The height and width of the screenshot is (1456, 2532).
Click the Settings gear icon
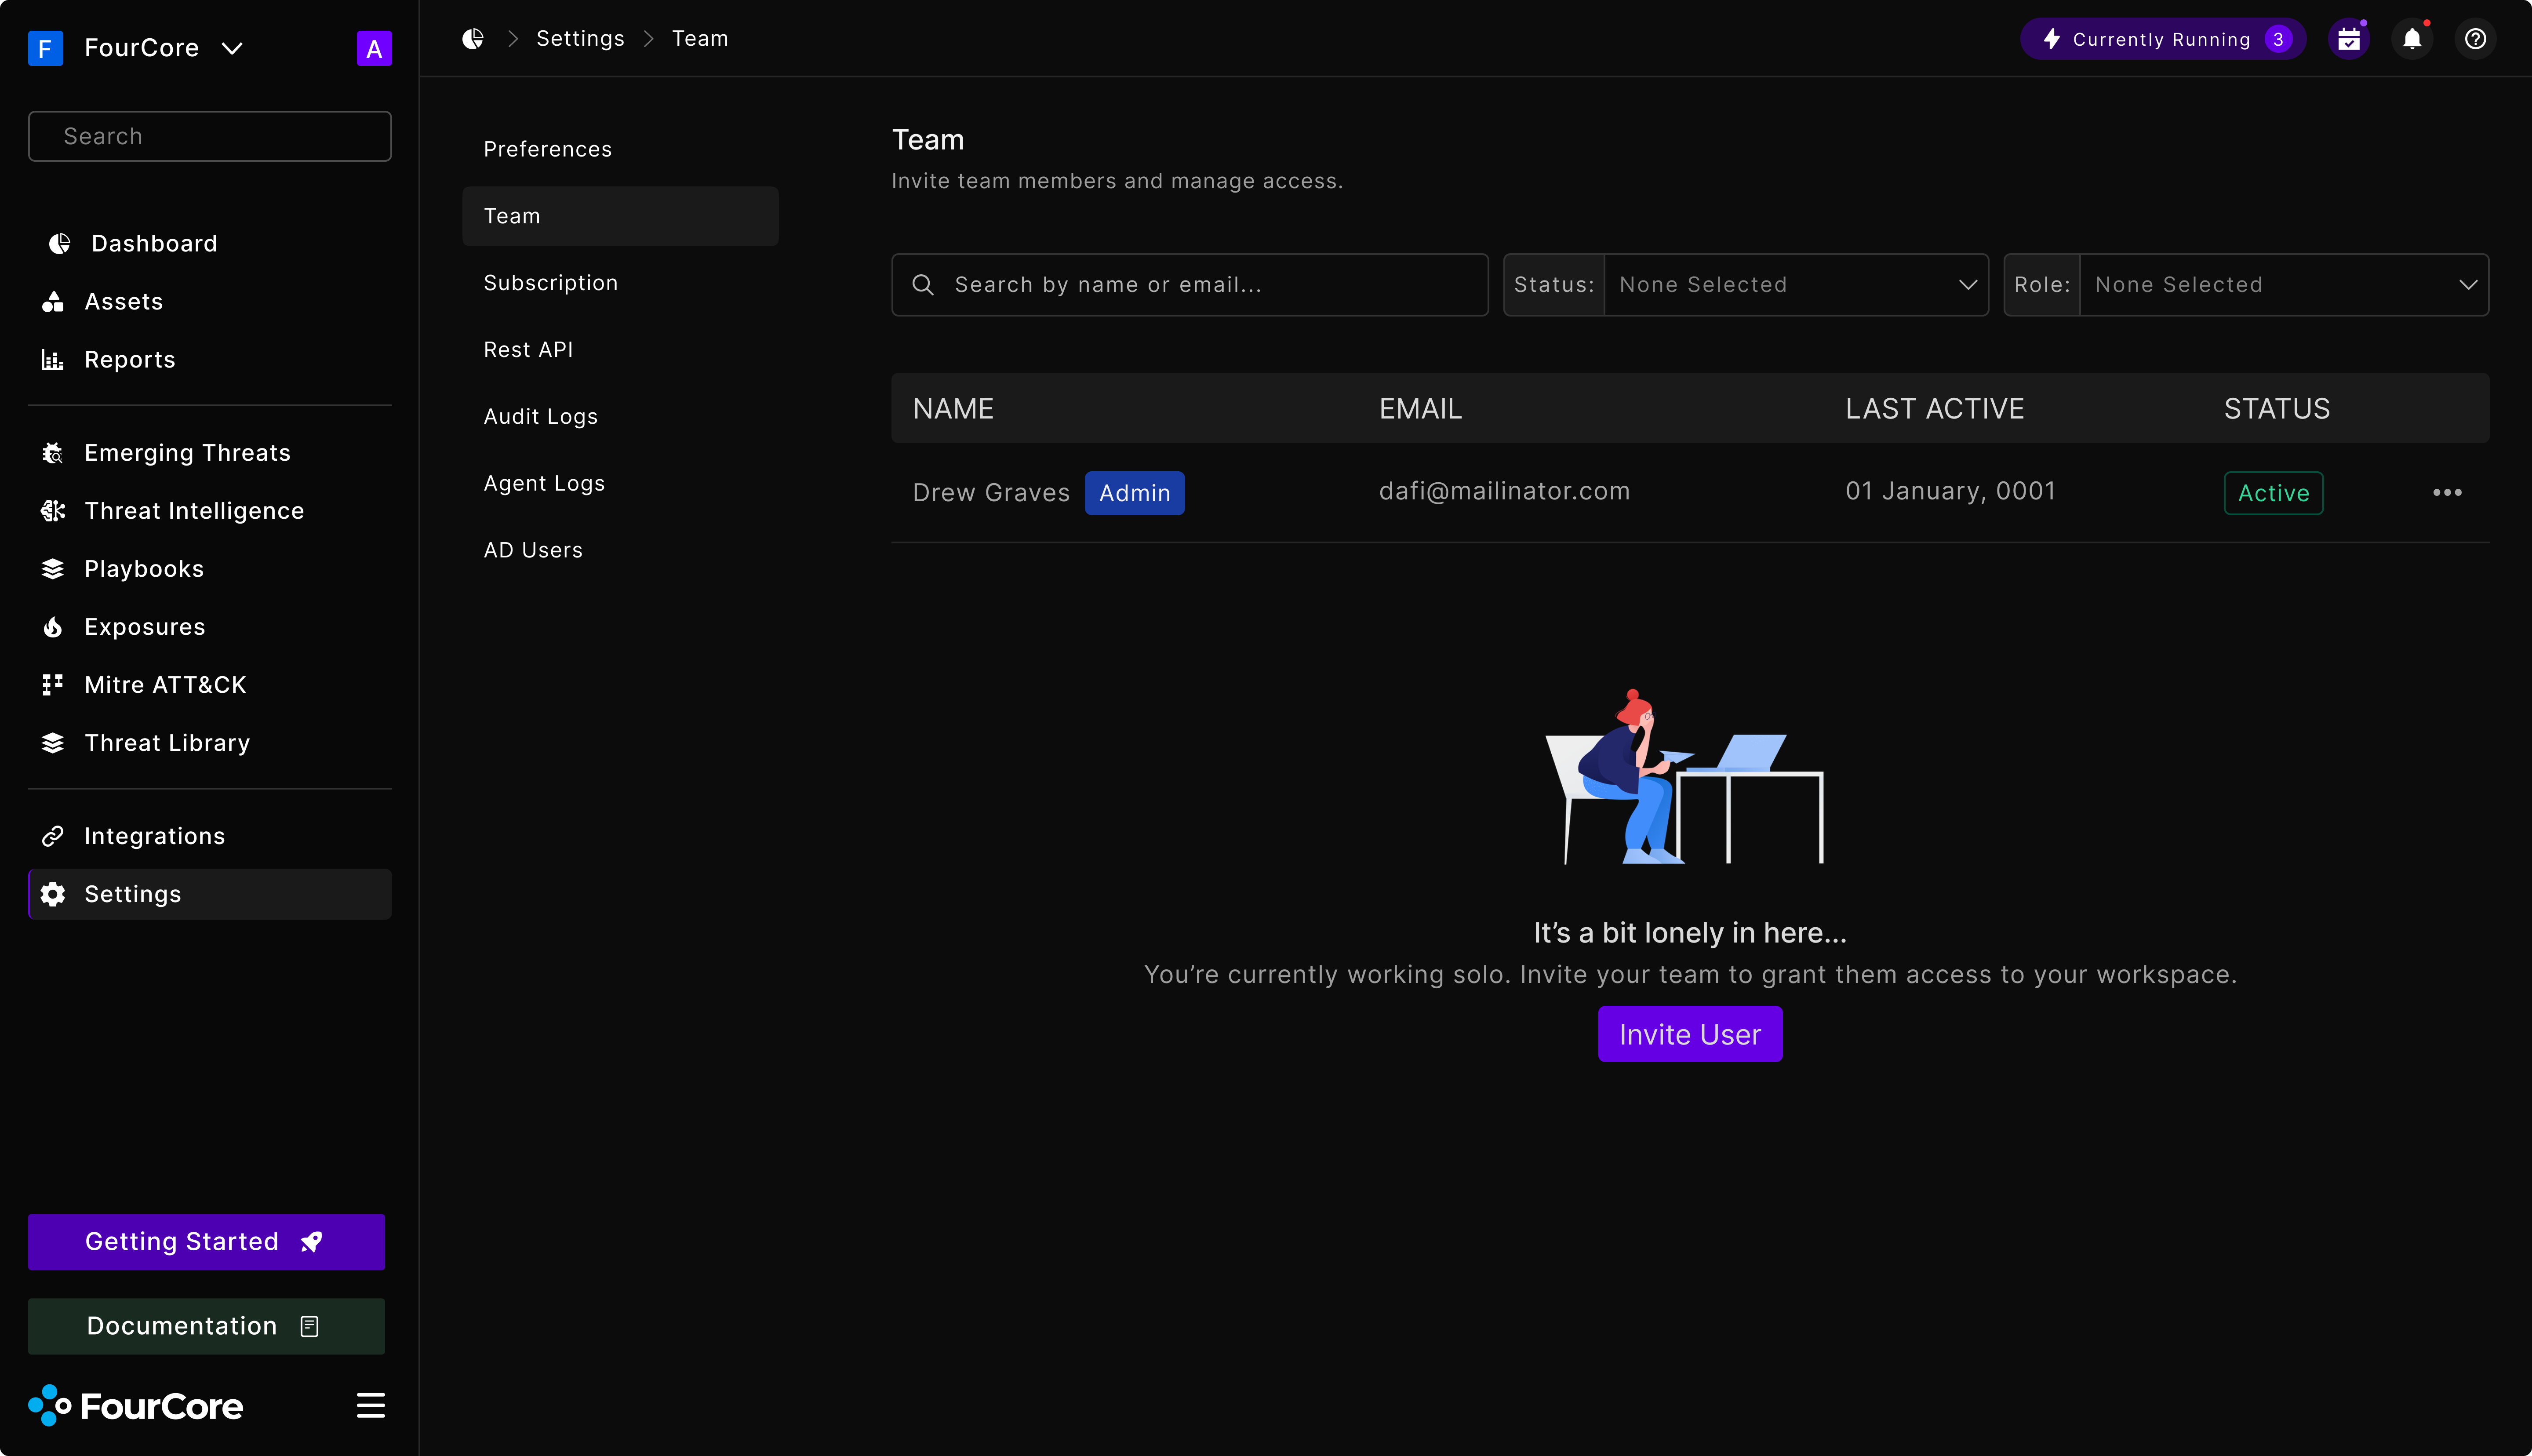coord(53,894)
